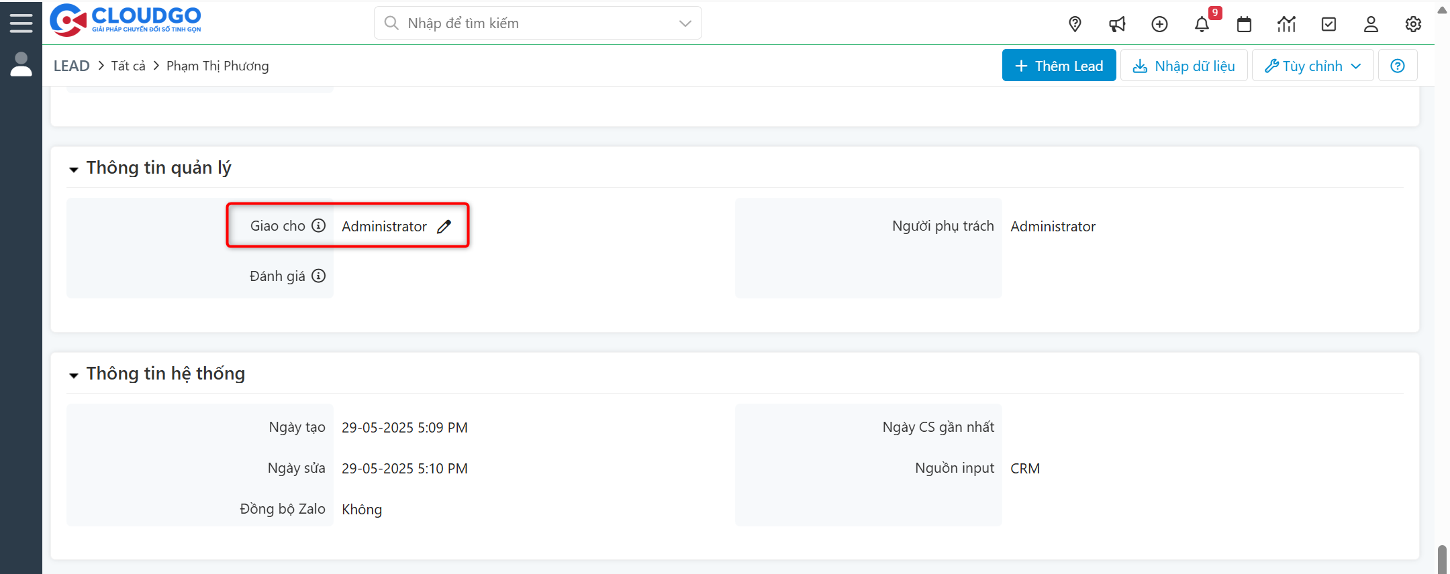This screenshot has width=1450, height=574.
Task: Click the Người phụ trách label
Action: click(x=942, y=226)
